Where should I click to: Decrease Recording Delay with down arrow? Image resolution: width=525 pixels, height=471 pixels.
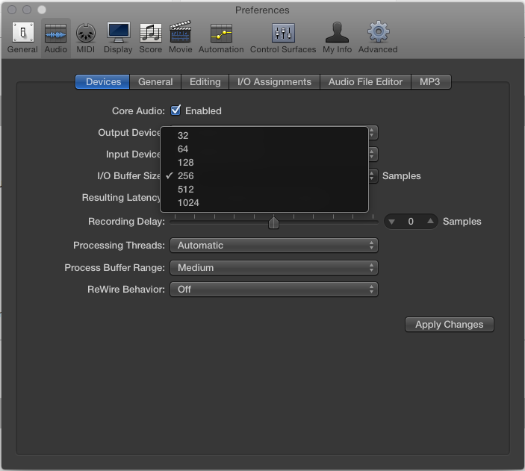pos(392,222)
